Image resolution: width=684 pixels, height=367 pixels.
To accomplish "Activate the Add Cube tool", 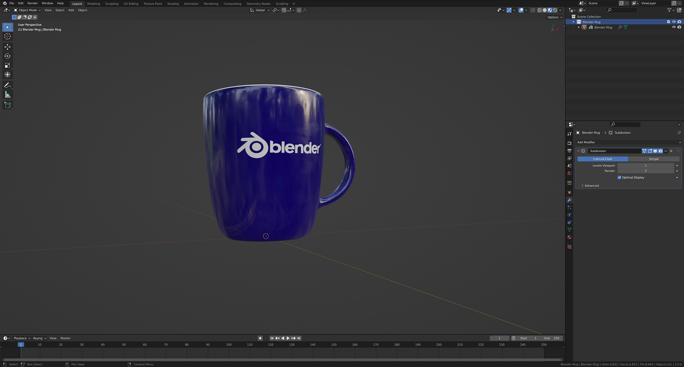I will [7, 105].
